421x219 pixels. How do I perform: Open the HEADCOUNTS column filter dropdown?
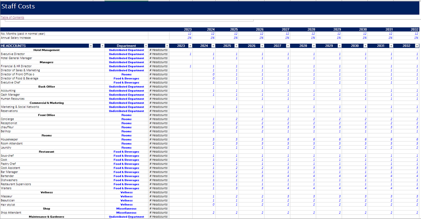click(x=91, y=46)
